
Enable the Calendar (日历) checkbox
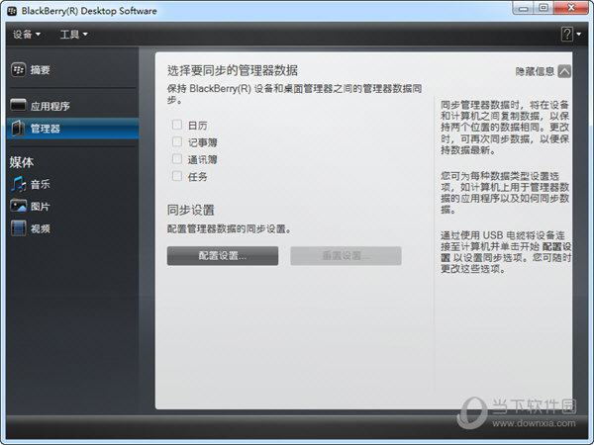point(177,125)
